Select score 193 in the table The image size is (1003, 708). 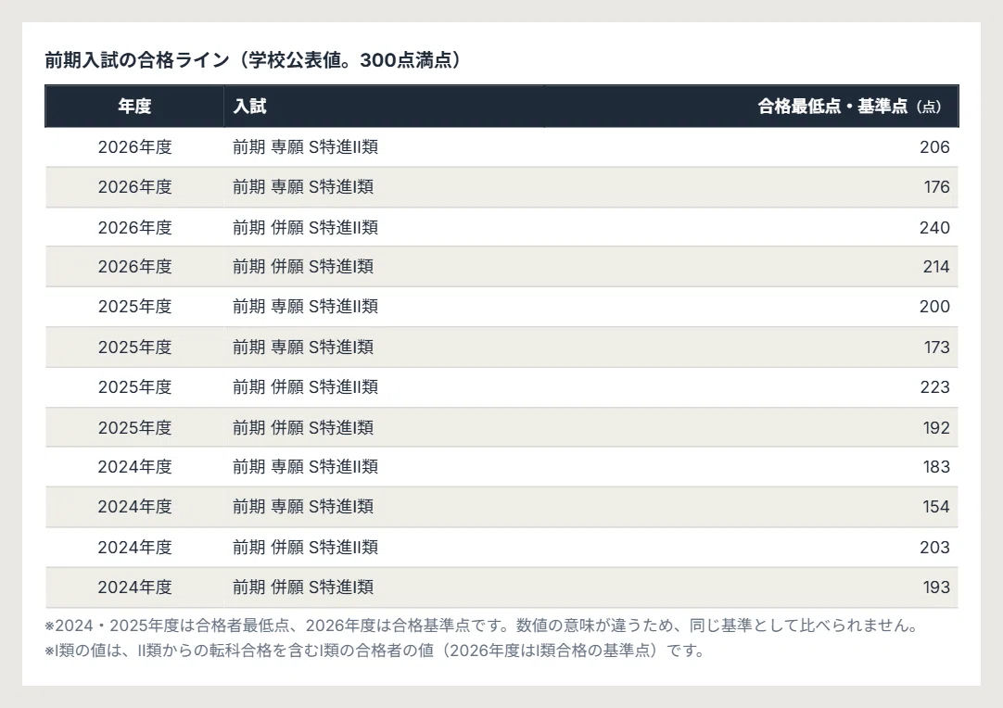(936, 588)
